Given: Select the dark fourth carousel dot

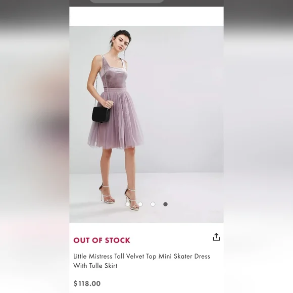Looking at the screenshot, I should point(165,204).
